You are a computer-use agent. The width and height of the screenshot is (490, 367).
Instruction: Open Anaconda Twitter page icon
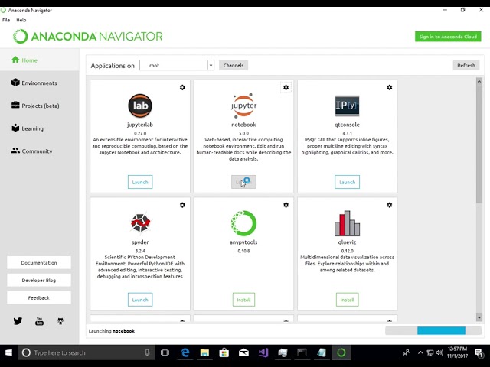(18, 321)
